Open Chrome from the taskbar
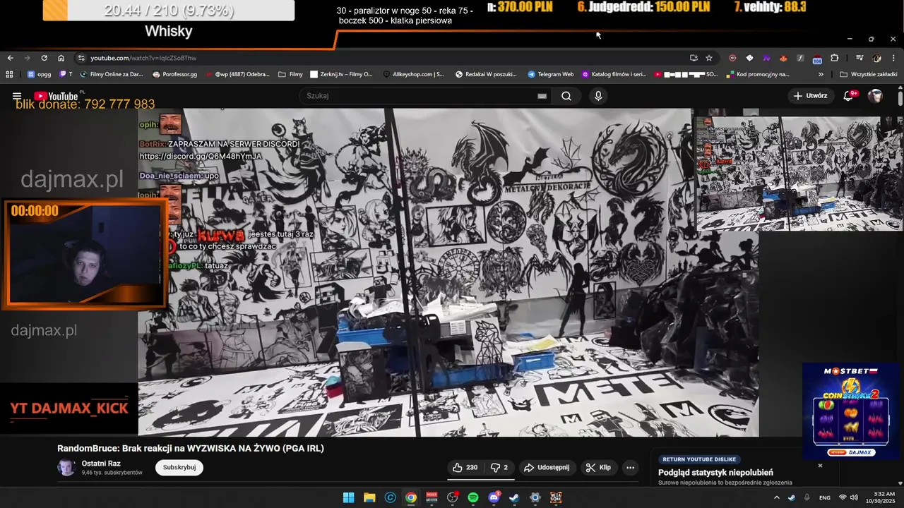This screenshot has height=508, width=904. (410, 497)
